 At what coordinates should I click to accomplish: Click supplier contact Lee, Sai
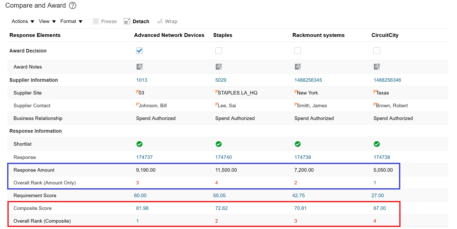click(227, 105)
